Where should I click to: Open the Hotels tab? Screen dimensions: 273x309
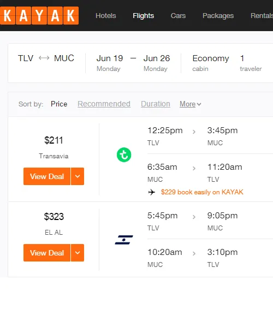coord(106,16)
